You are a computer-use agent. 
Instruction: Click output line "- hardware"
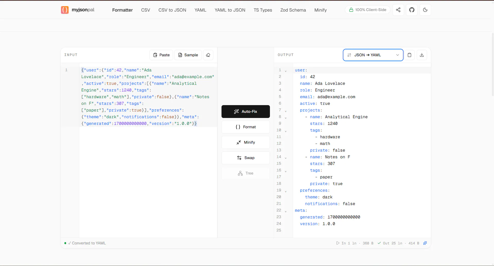[327, 137]
